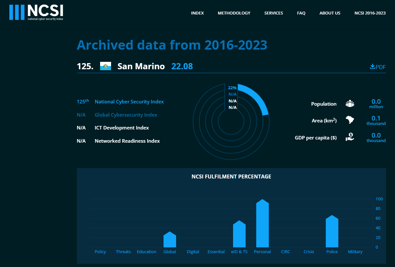Click the Archived data from 2016-2023 heading
Image resolution: width=395 pixels, height=267 pixels.
(x=172, y=45)
